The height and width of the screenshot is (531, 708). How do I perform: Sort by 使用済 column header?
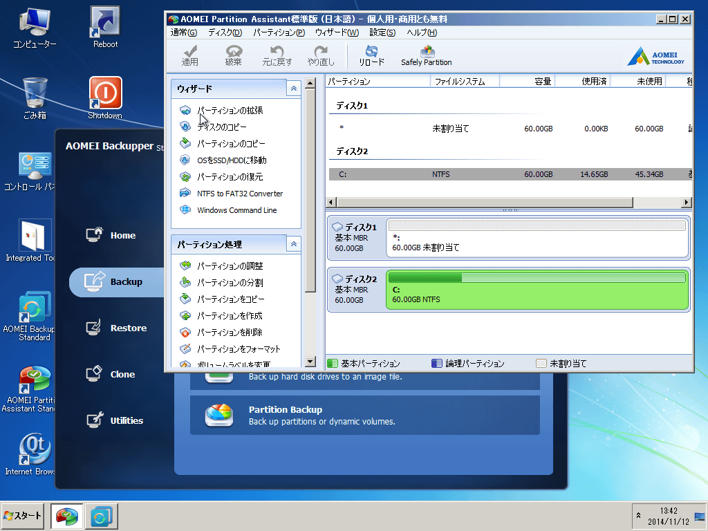click(583, 82)
